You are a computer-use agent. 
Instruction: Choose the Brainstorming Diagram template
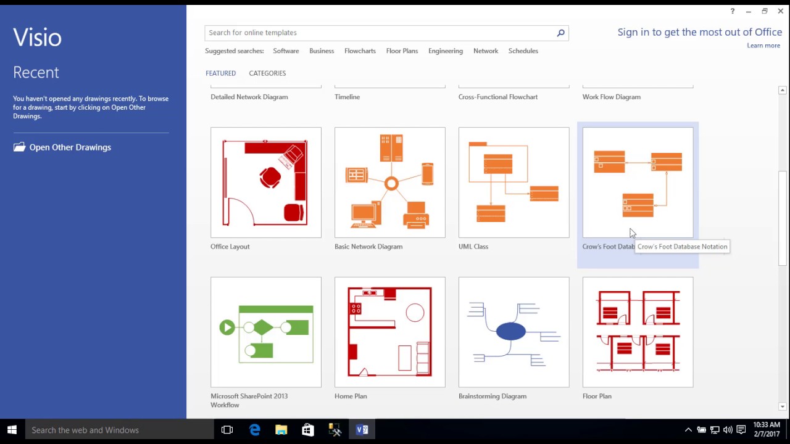pos(514,332)
